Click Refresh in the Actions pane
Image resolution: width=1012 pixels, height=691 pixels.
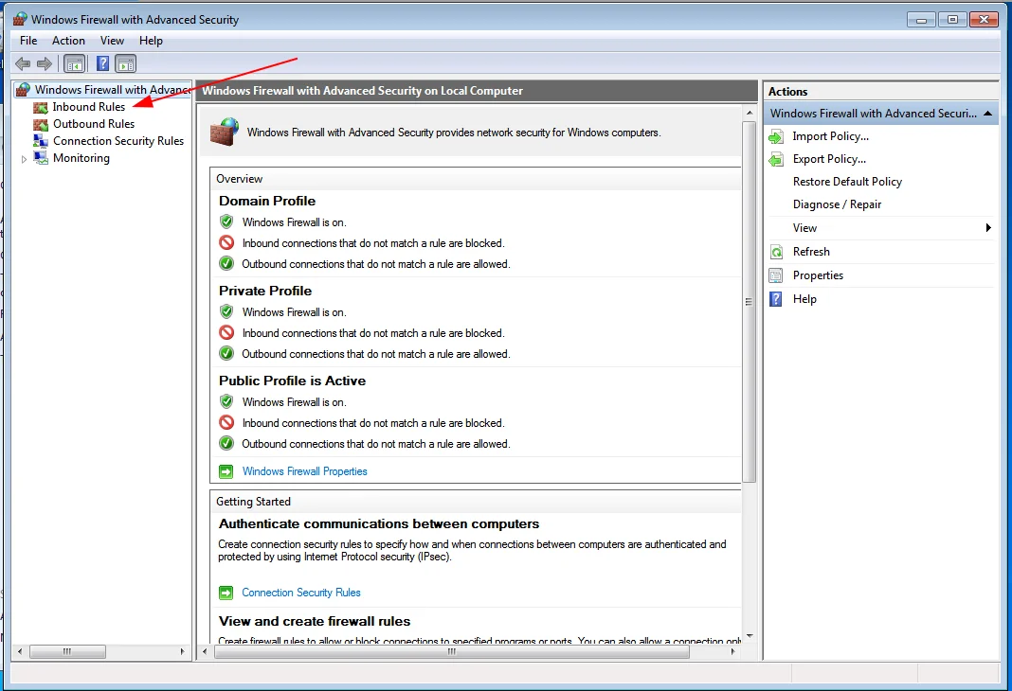click(x=811, y=252)
